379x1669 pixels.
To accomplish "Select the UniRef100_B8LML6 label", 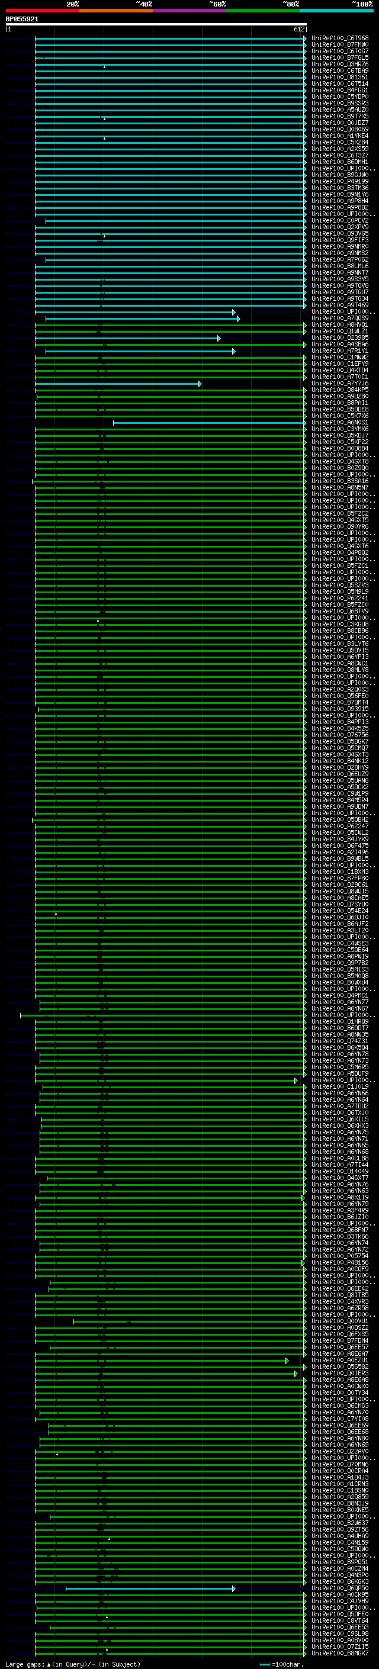I will [340, 266].
